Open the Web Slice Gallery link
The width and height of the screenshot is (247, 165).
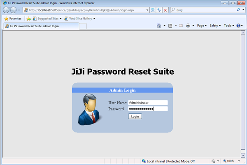pyautogui.click(x=79, y=19)
